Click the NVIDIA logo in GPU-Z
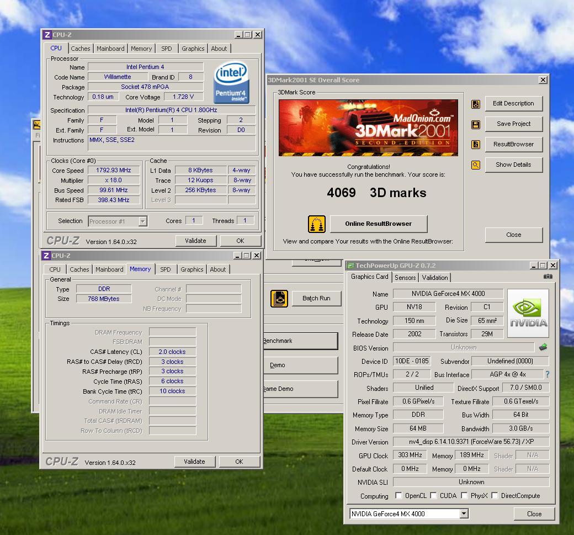This screenshot has height=535, width=574. [x=528, y=314]
